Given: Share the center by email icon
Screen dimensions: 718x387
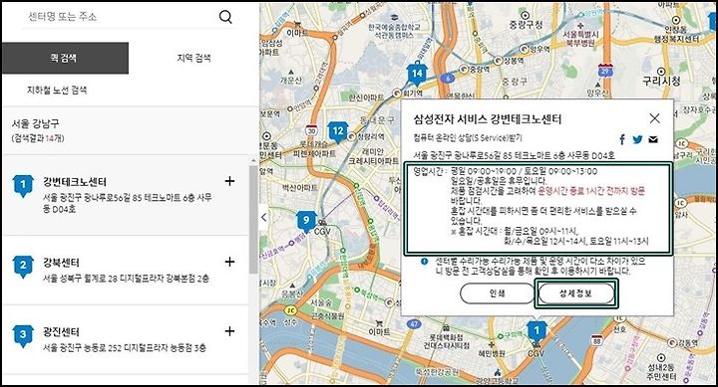Looking at the screenshot, I should (x=653, y=139).
